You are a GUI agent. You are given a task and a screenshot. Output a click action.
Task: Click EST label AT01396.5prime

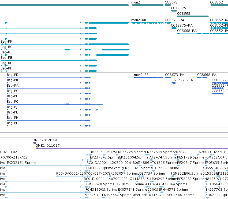click(x=163, y=163)
